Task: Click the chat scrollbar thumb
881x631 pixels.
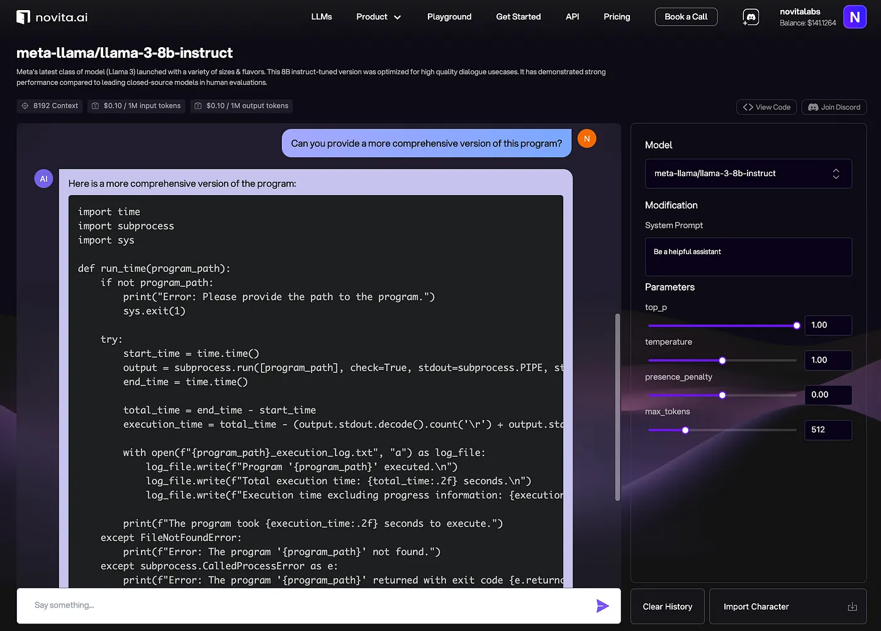Action: coord(617,407)
